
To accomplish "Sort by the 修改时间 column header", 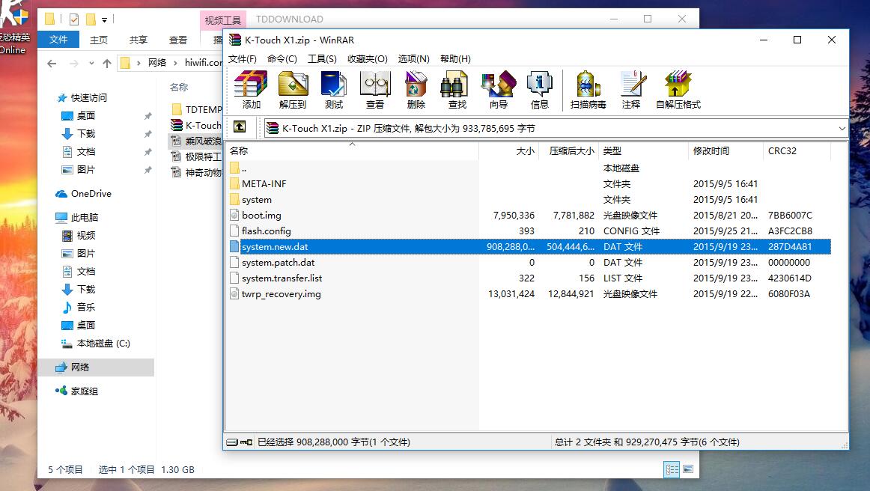I will point(711,151).
